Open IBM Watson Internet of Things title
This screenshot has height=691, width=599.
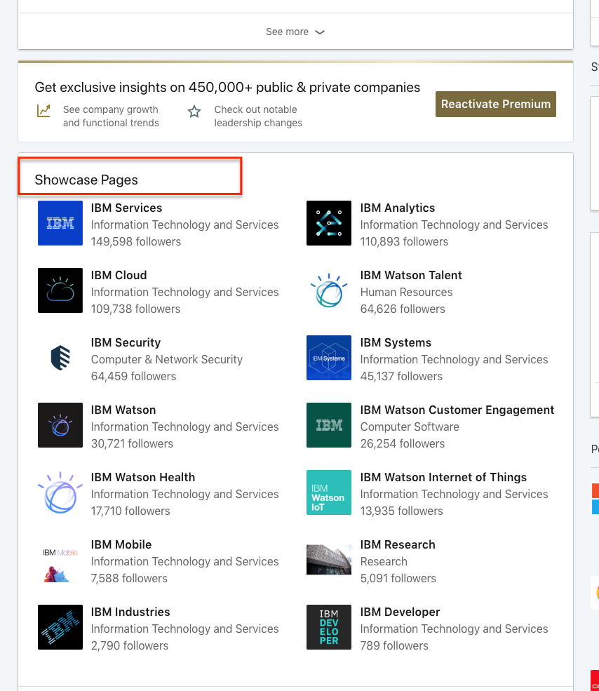tap(443, 478)
